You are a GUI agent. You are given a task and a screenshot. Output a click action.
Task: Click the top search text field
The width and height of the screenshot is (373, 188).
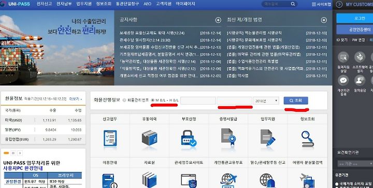point(276,4)
